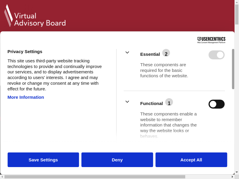Click the Deny button

pos(117,160)
